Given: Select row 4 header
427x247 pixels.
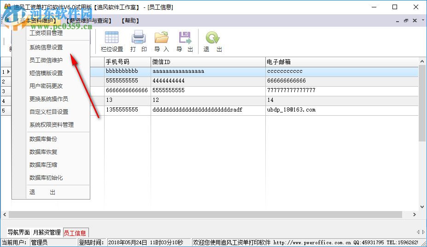Looking at the screenshot, I should [x=6, y=101].
